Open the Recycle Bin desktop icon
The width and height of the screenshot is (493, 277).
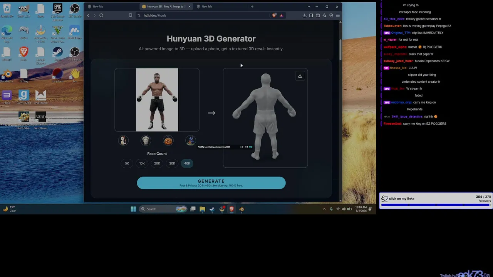[x=7, y=10]
